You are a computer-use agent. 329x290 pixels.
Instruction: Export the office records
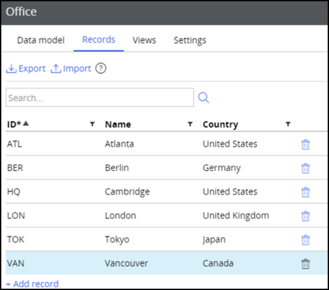(x=26, y=68)
